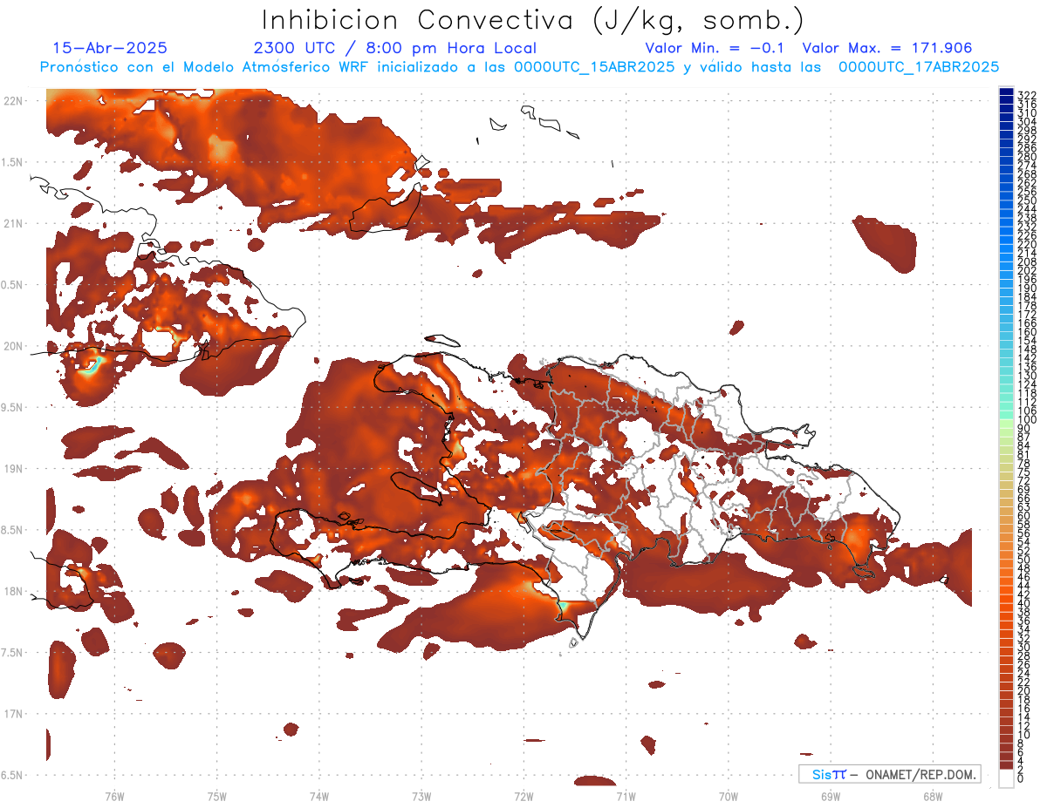1047x808 pixels.
Task: Click the "0" value at the color scale bottom
Action: (x=1022, y=777)
